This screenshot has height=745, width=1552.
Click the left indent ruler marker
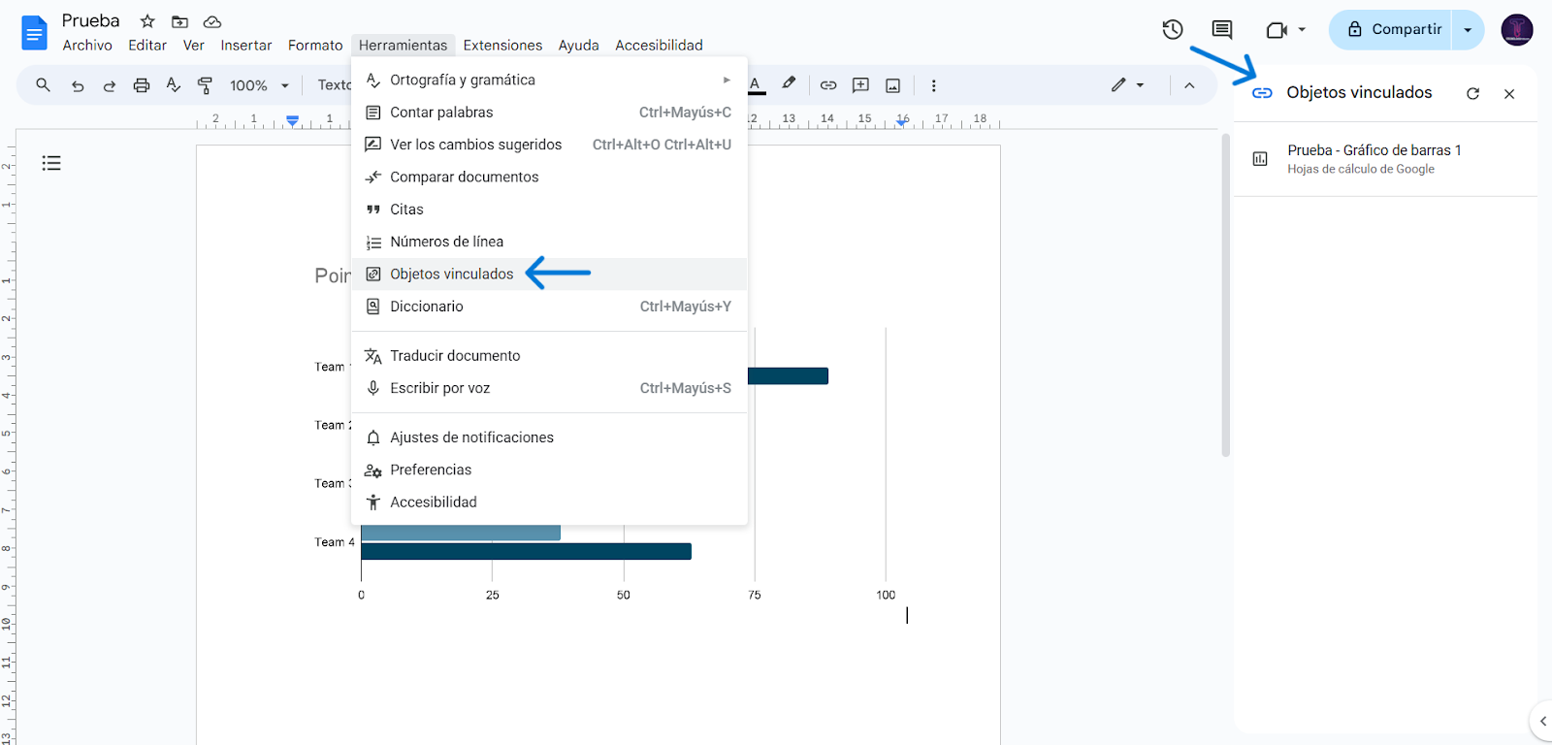(x=293, y=121)
